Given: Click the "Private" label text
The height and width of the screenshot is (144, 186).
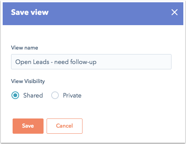Looking at the screenshot, I should [72, 95].
